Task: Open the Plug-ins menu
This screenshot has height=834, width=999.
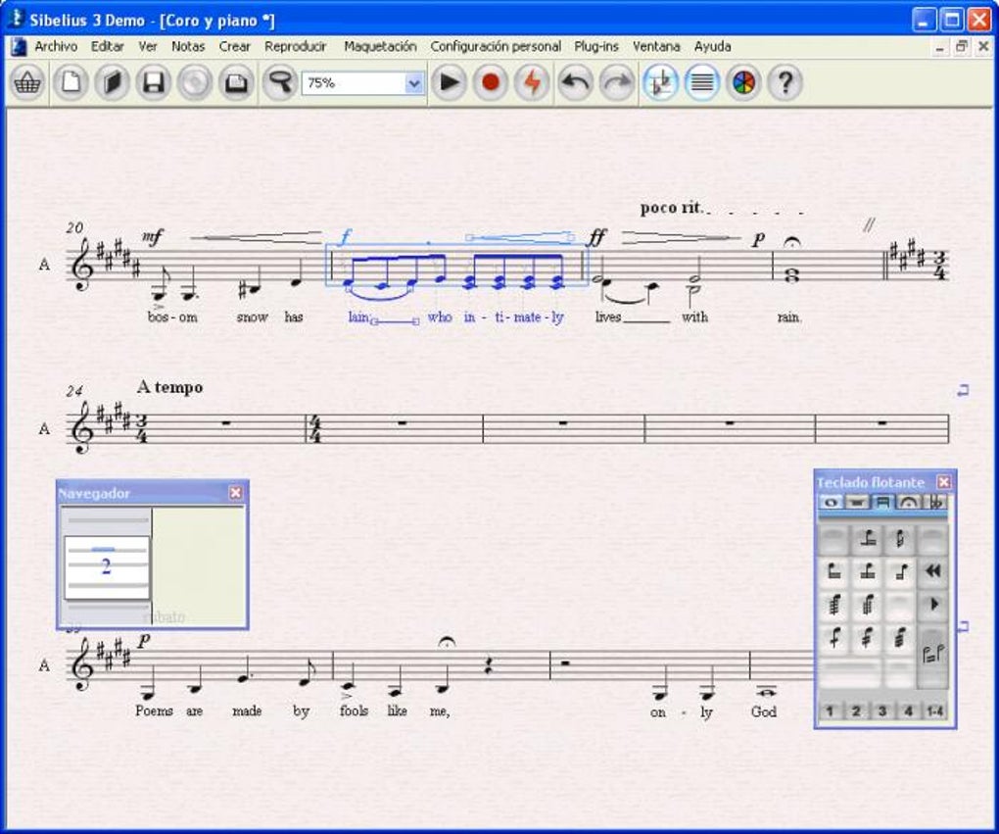Action: [x=596, y=46]
